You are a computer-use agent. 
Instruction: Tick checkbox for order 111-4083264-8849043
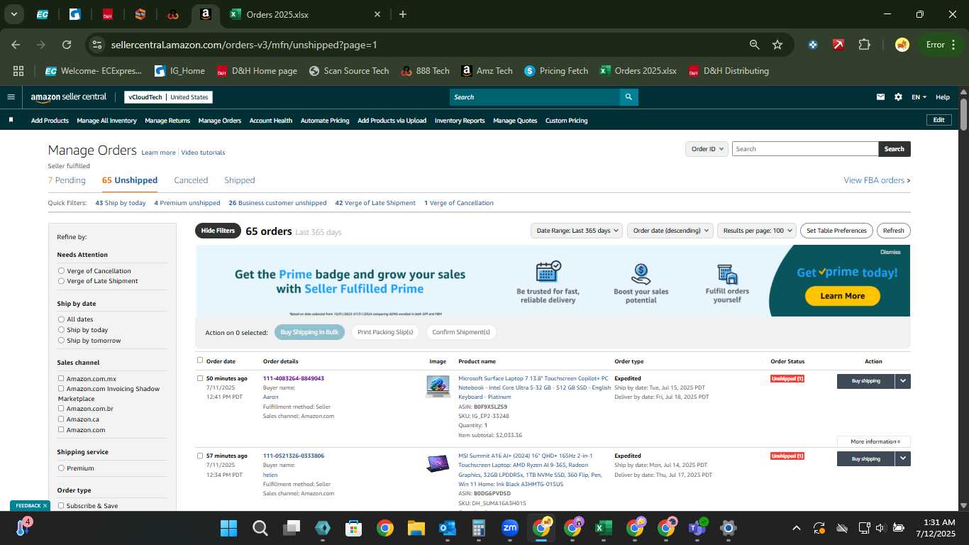pos(200,378)
